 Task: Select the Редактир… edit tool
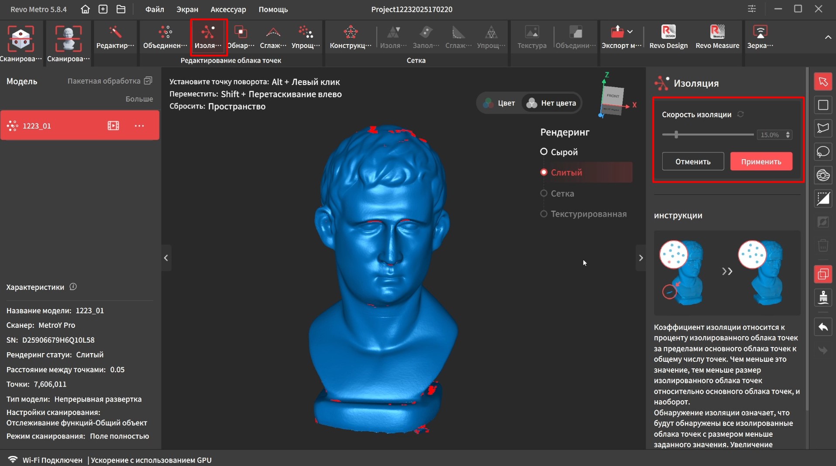click(115, 37)
